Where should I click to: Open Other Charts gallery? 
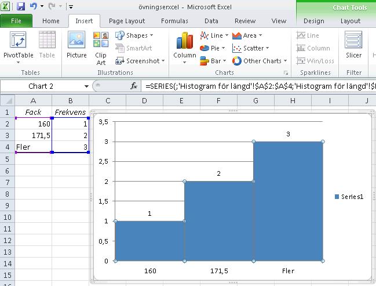pyautogui.click(x=260, y=61)
